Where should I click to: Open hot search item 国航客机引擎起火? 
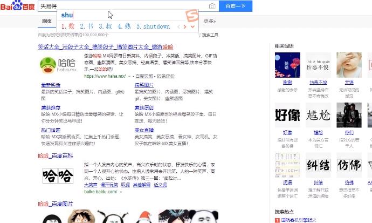pos(299,220)
